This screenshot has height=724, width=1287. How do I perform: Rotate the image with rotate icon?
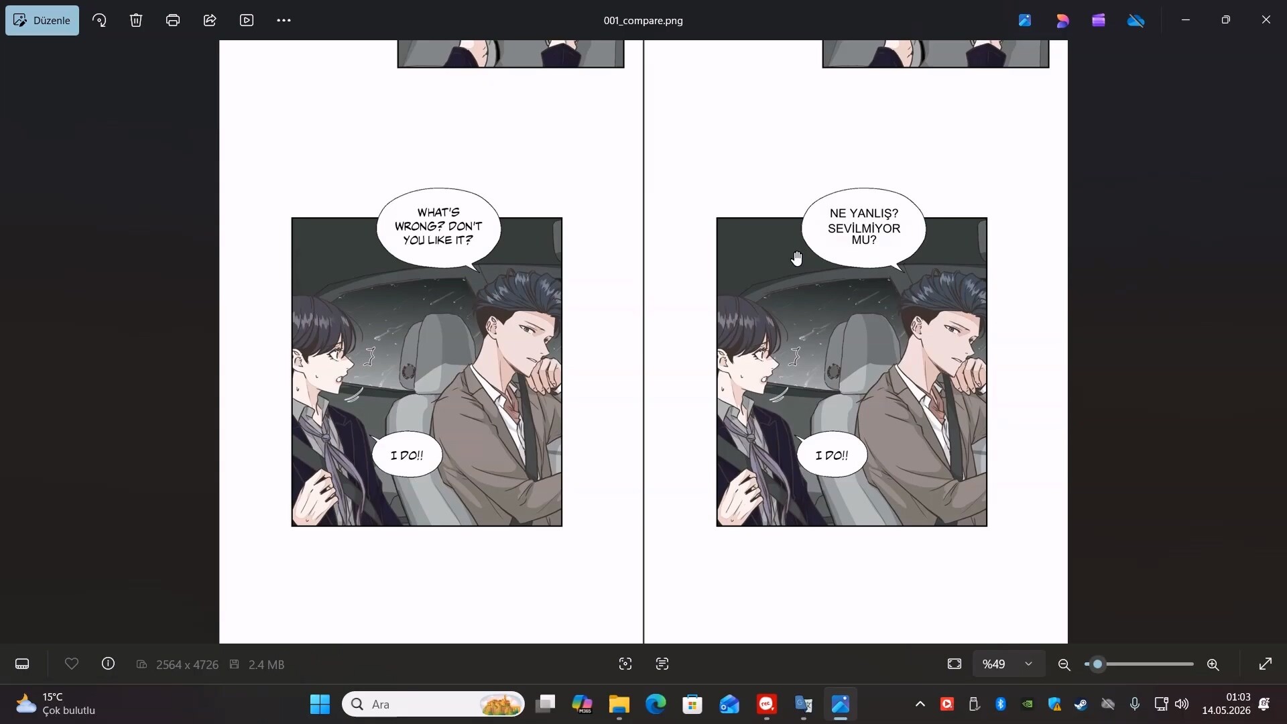click(x=99, y=20)
